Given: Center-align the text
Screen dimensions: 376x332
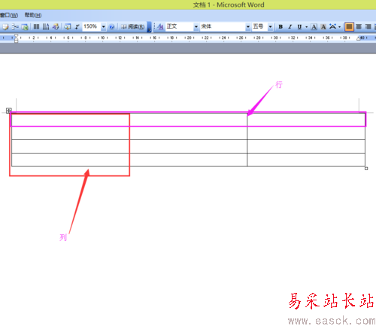Looking at the screenshot, I should [x=359, y=26].
